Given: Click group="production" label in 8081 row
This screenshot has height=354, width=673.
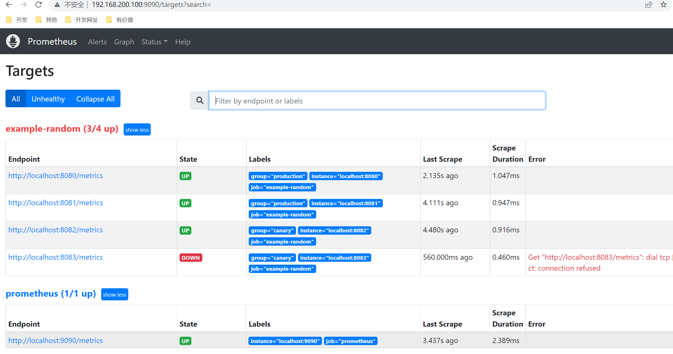Looking at the screenshot, I should tap(278, 203).
